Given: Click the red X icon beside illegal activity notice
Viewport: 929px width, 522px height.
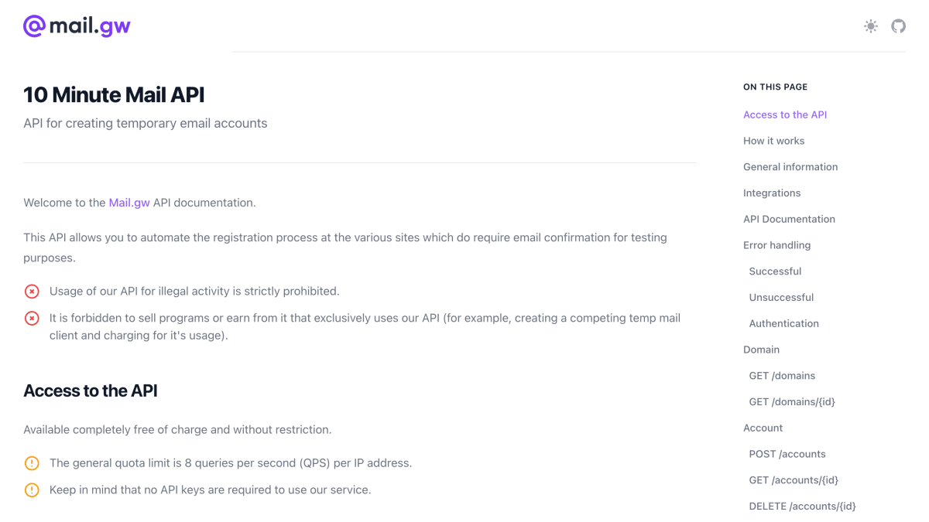Looking at the screenshot, I should 32,292.
